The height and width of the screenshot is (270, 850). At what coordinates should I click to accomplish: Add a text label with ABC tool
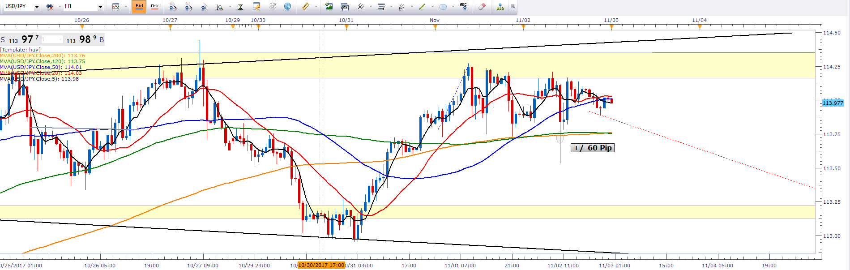point(463,6)
